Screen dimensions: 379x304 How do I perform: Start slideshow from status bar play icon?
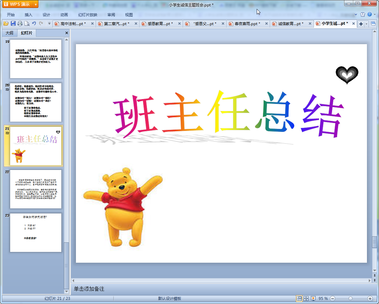313,299
